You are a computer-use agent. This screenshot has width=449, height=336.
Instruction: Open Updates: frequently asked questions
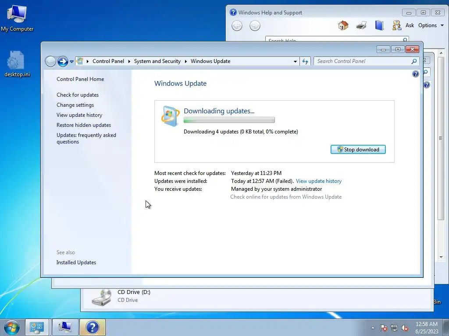(86, 138)
